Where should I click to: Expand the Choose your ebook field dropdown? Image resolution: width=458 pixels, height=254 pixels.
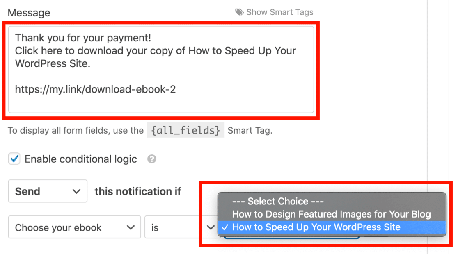point(74,227)
